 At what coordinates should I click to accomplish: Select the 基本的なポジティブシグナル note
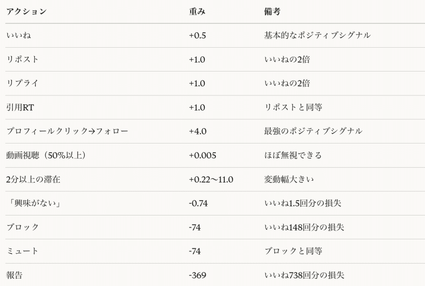coord(318,36)
